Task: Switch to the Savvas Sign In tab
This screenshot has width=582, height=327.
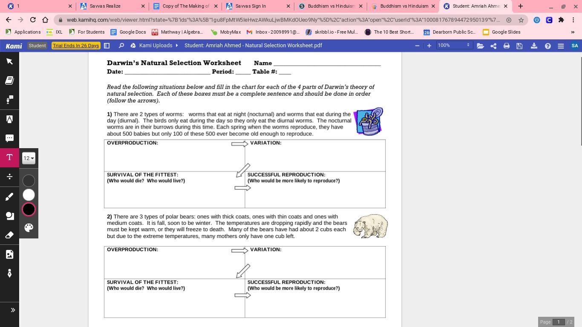Action: (x=257, y=6)
